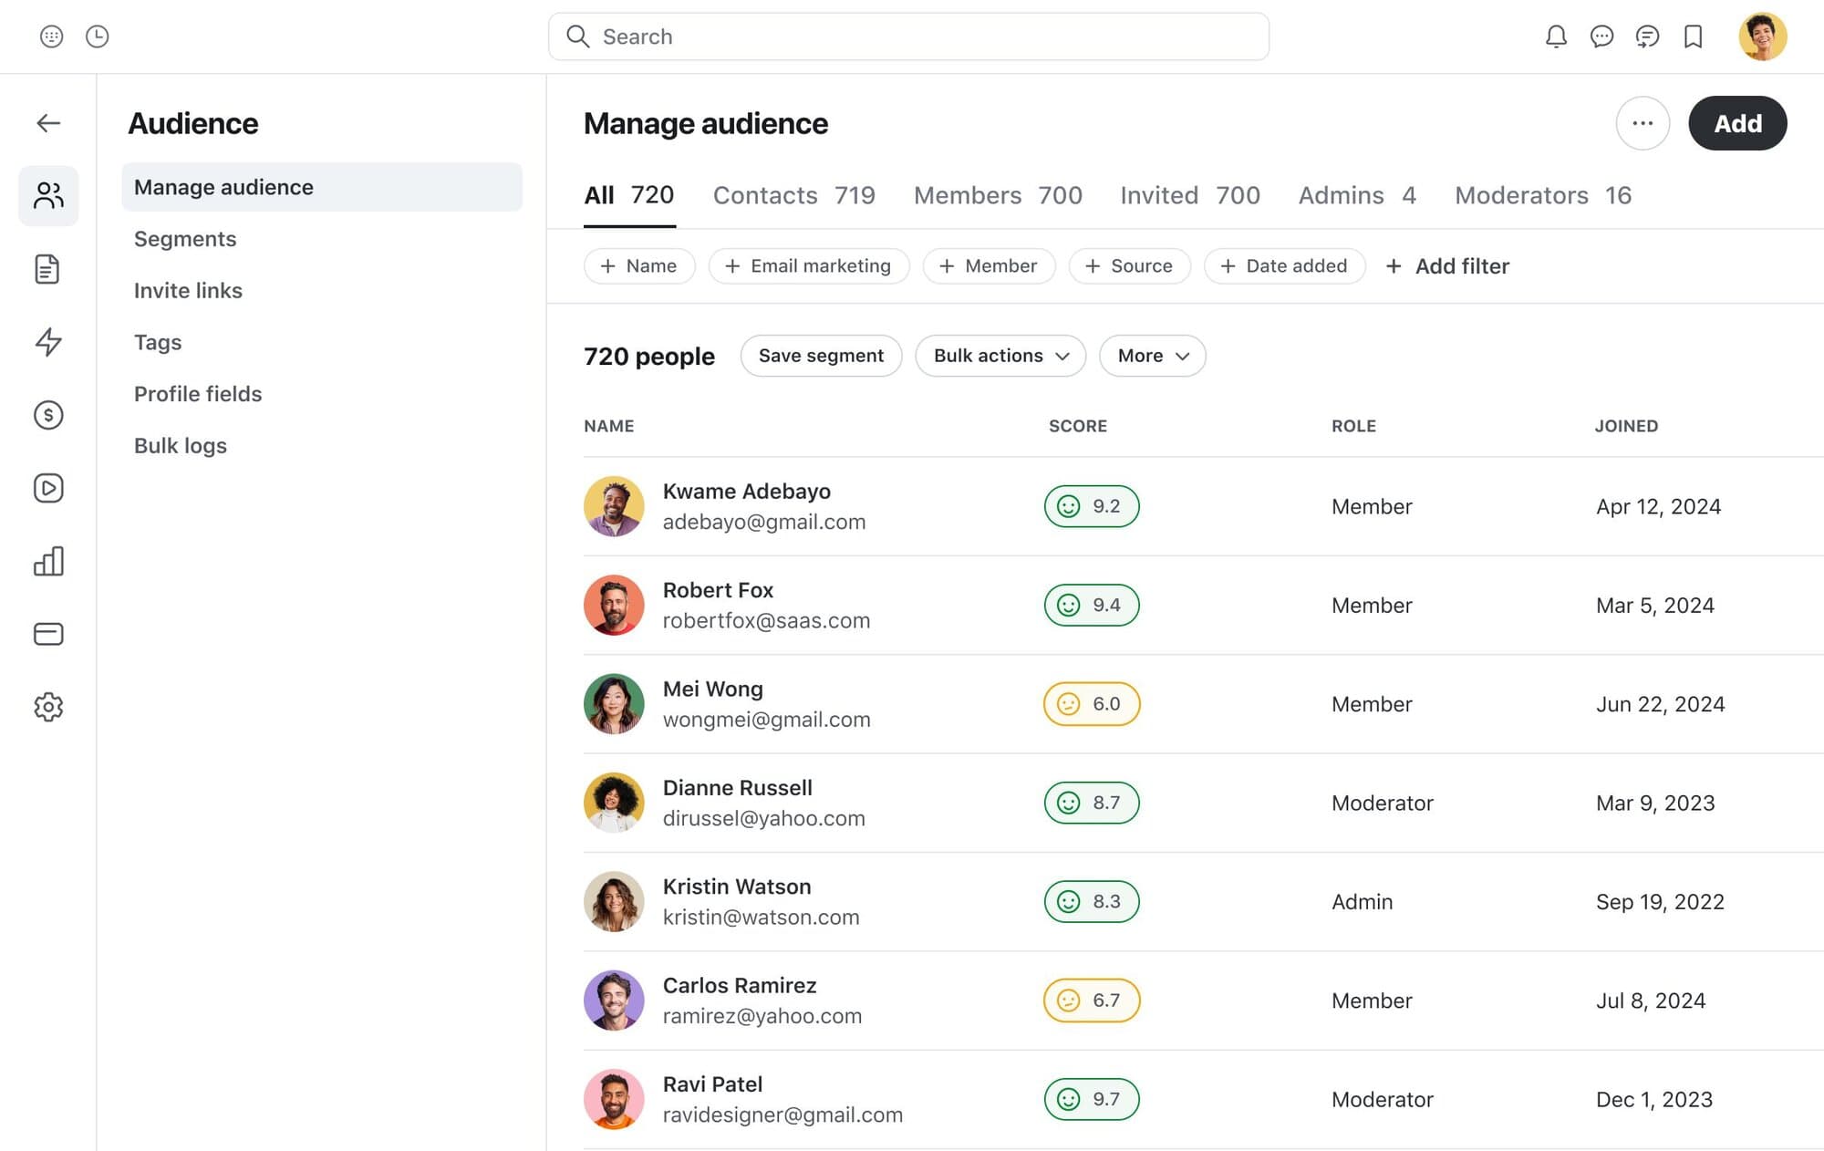Open Segments in the Audience menu
1824x1151 pixels.
[x=185, y=239]
